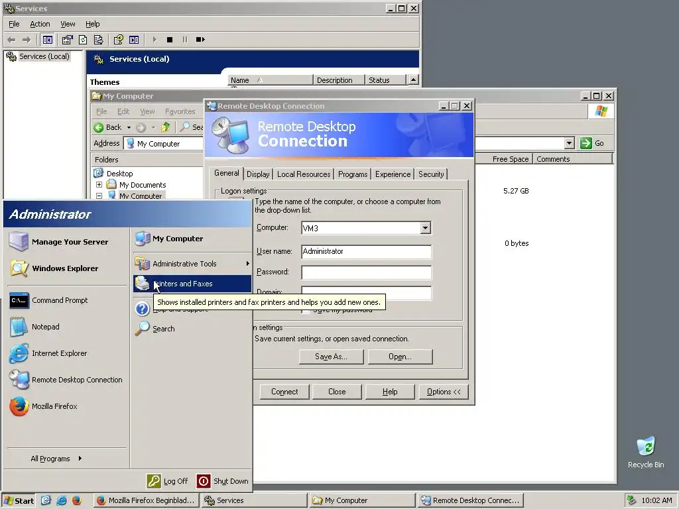Screen dimensions: 679x509
Task: Open the Computer combo box dropdown
Action: click(425, 228)
